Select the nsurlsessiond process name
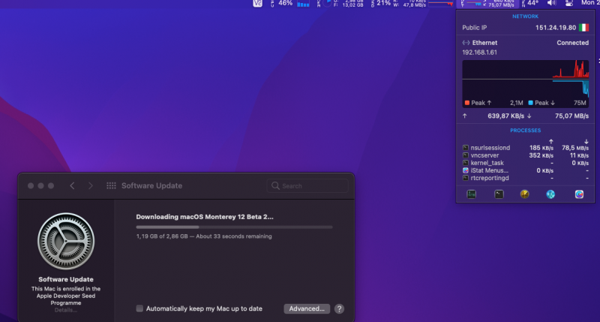Image resolution: width=600 pixels, height=322 pixels. tap(490, 148)
